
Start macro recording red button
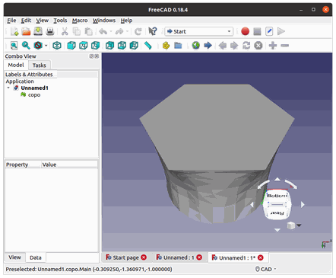click(x=245, y=31)
